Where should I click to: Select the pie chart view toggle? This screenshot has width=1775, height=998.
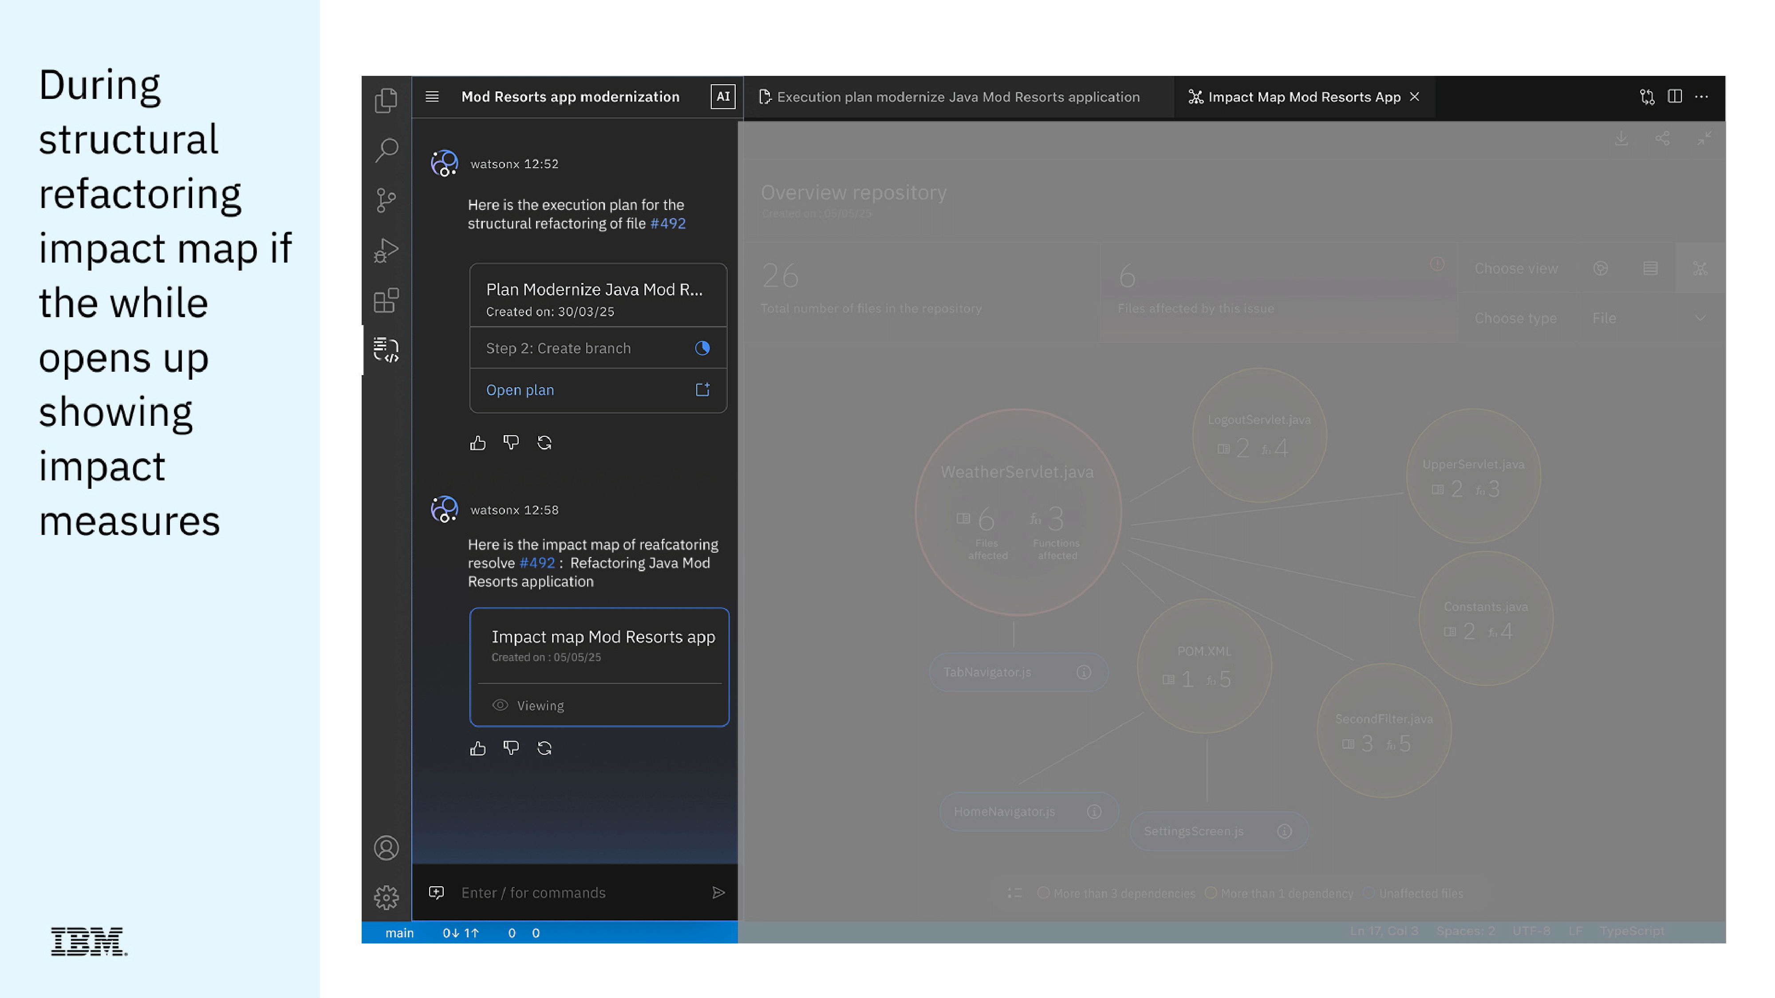[1601, 269]
